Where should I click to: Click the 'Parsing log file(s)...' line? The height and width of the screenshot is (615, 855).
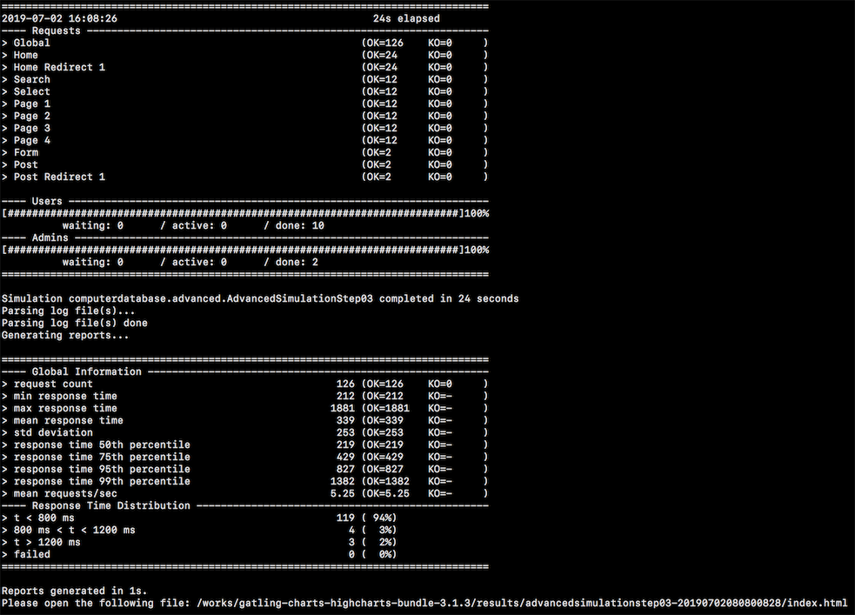[x=68, y=311]
